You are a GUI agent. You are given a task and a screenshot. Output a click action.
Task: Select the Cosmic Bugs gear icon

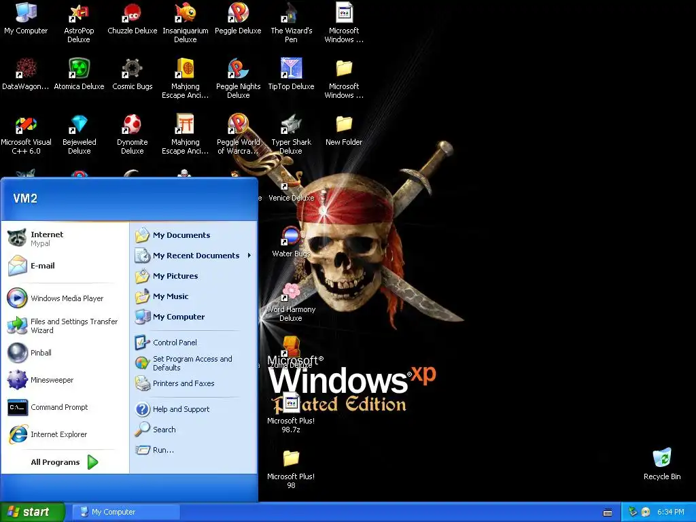(132, 69)
